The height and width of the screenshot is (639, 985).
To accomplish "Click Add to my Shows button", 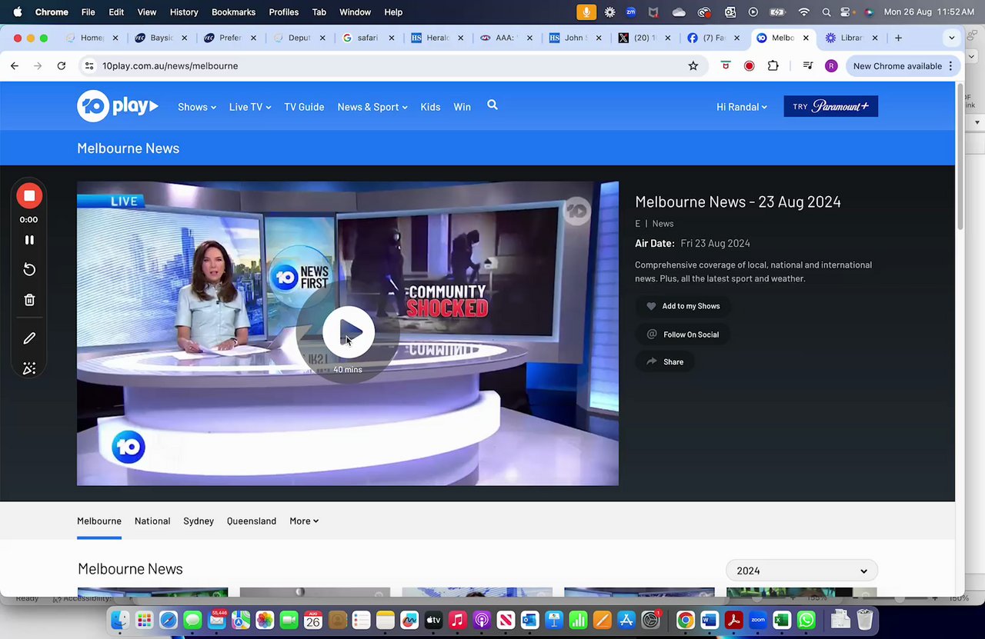I will point(683,306).
